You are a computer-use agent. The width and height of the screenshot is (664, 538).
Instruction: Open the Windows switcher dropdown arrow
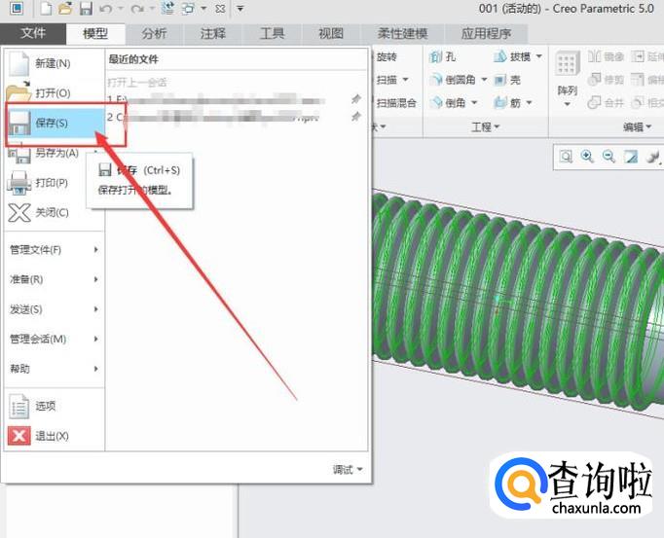(x=203, y=8)
